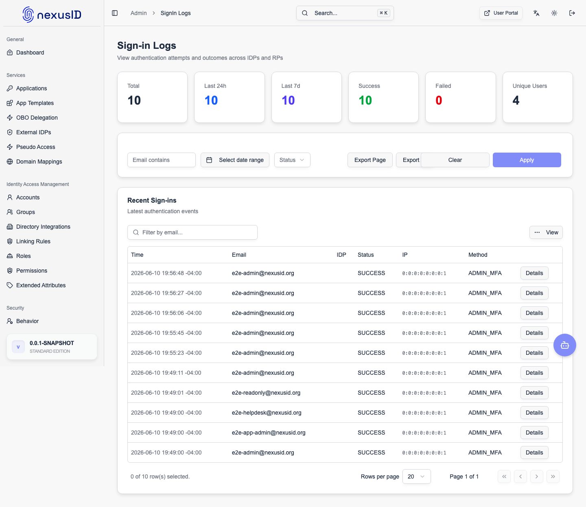This screenshot has height=507, width=586.
Task: Focus the Email contains filter field
Action: [x=162, y=160]
